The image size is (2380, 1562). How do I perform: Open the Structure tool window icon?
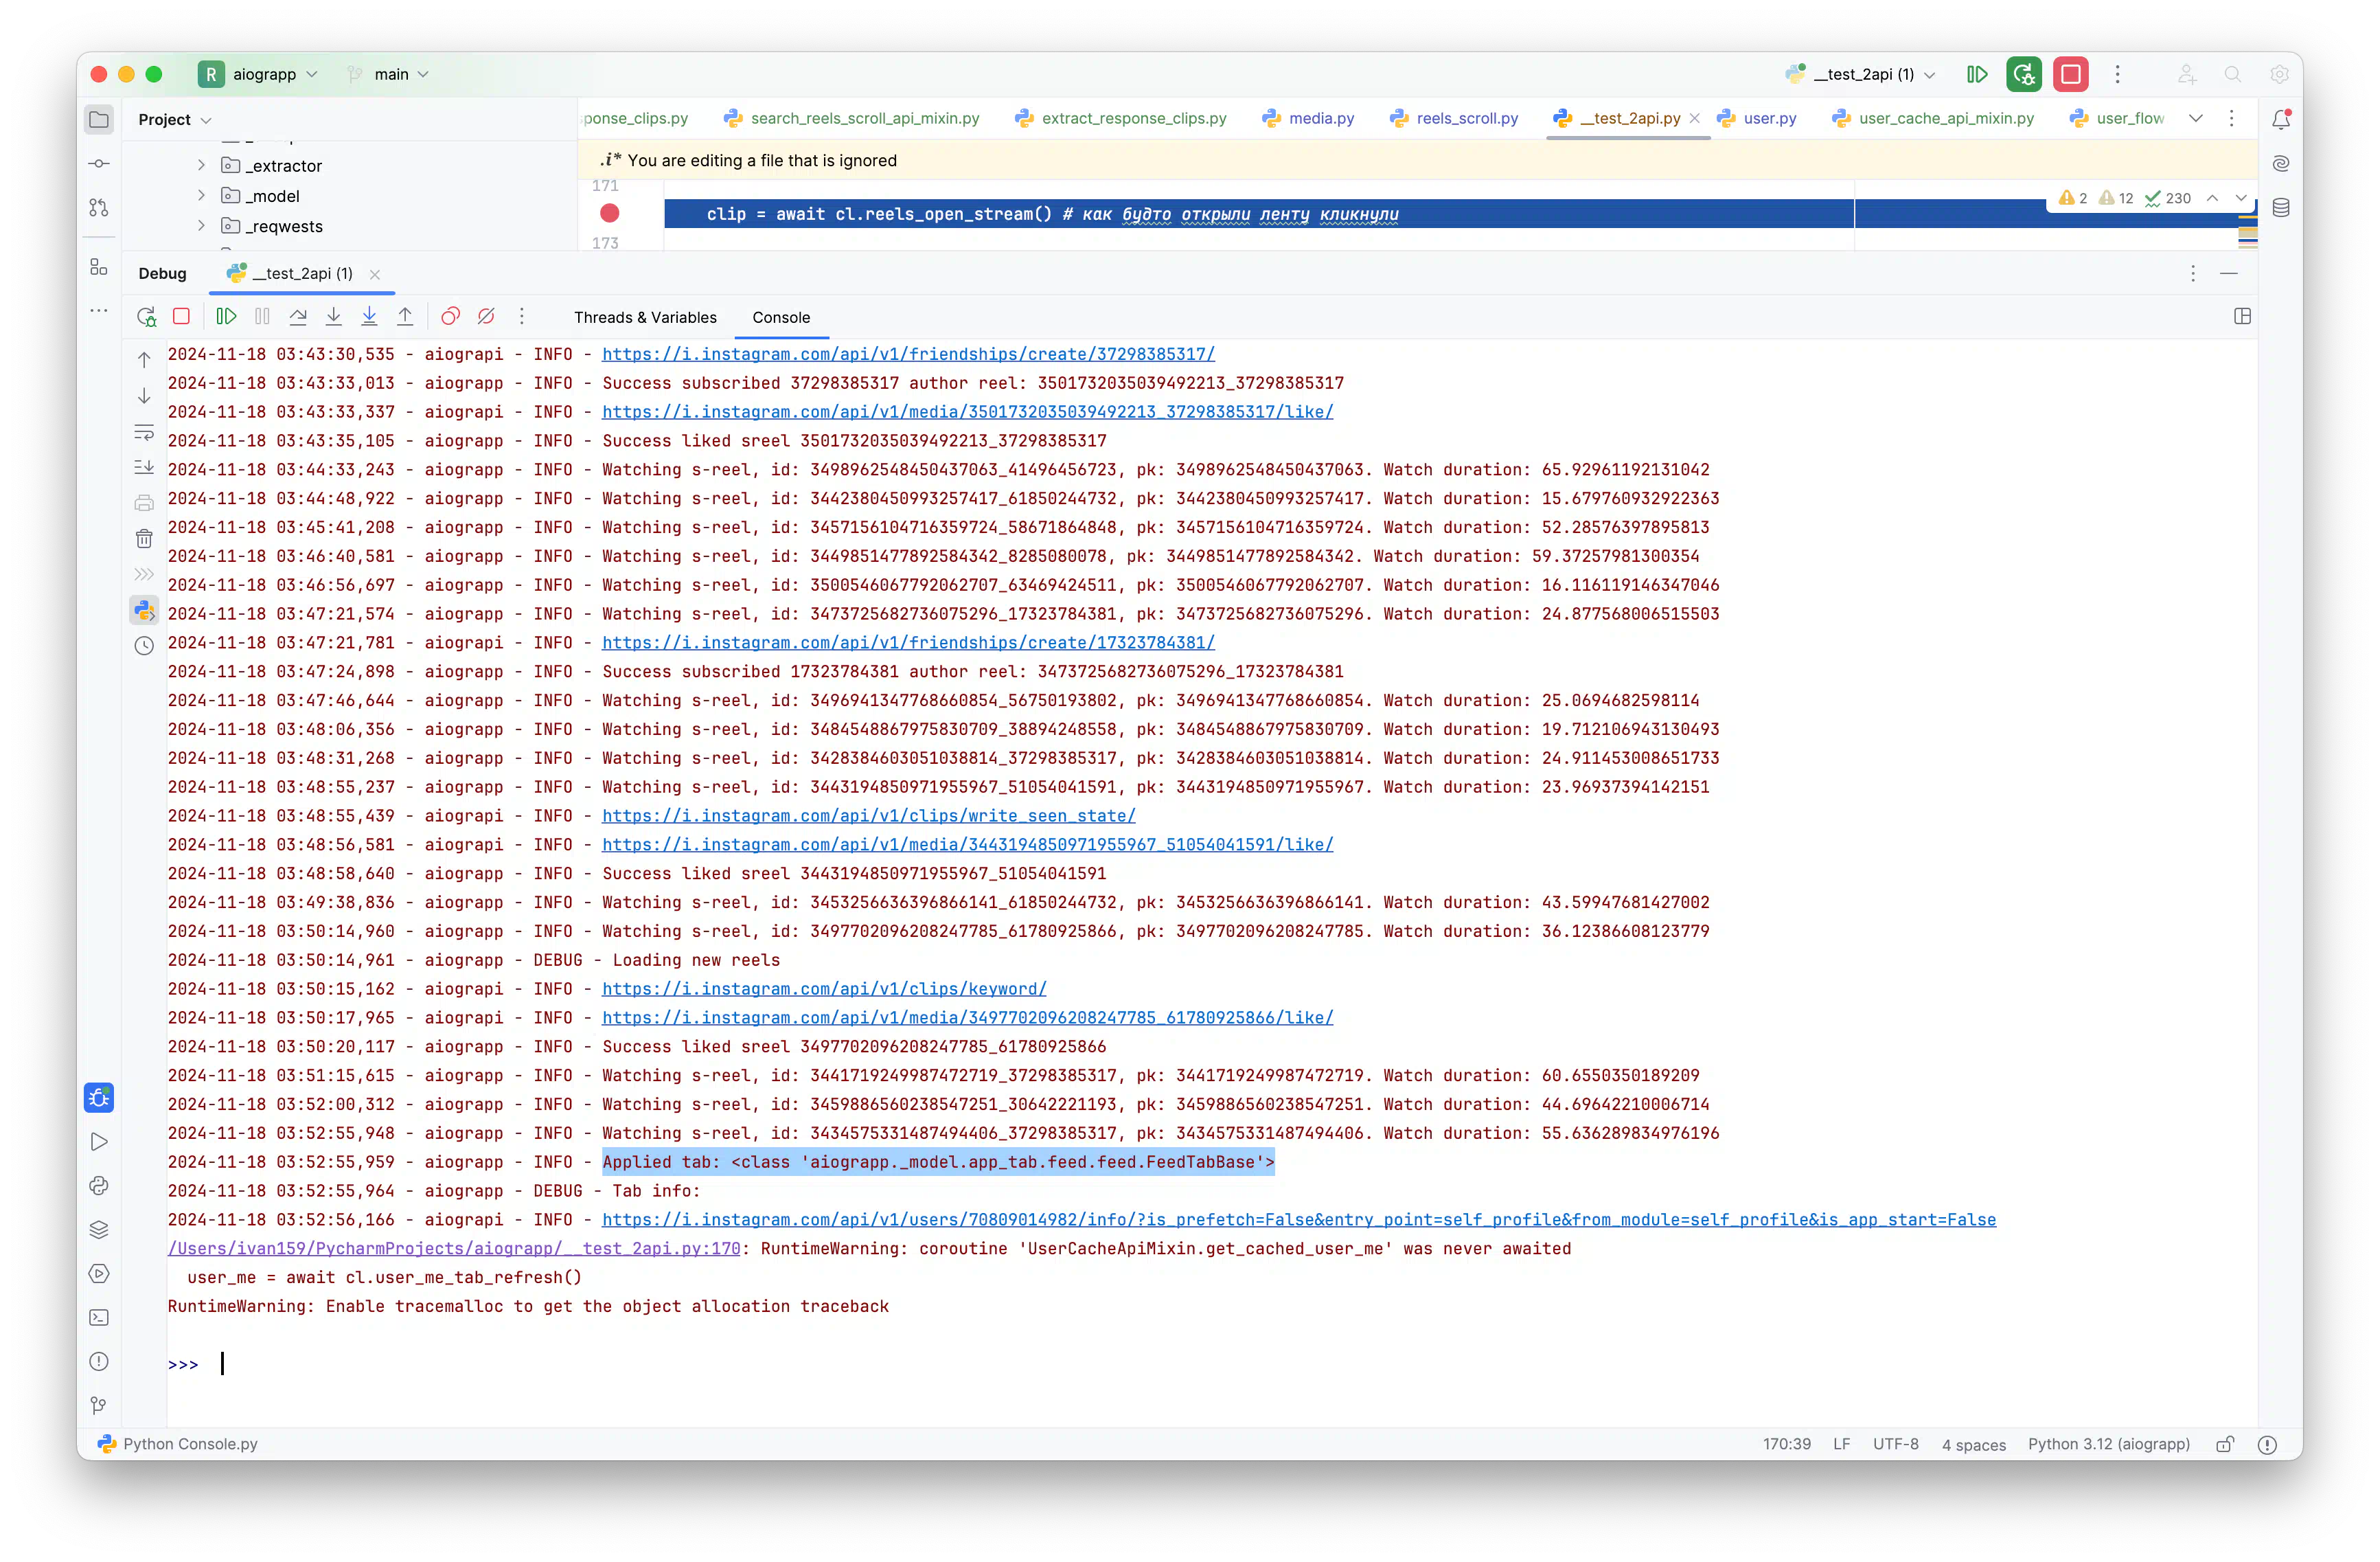point(99,267)
